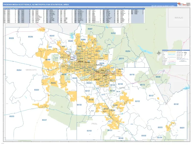This screenshot has height=145, width=193.
Task: Click ZIP code label 85139
Action: [x=79, y=105]
